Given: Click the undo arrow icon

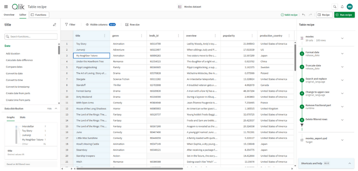Looking at the screenshot, I should pyautogui.click(x=303, y=15).
